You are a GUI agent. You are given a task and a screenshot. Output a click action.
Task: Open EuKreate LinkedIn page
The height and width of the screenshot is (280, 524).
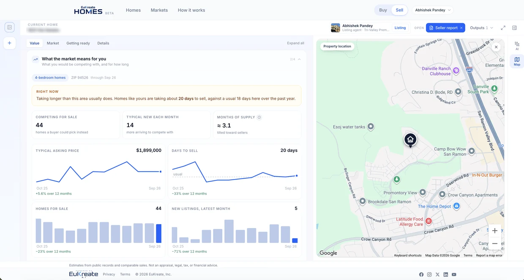(446, 275)
